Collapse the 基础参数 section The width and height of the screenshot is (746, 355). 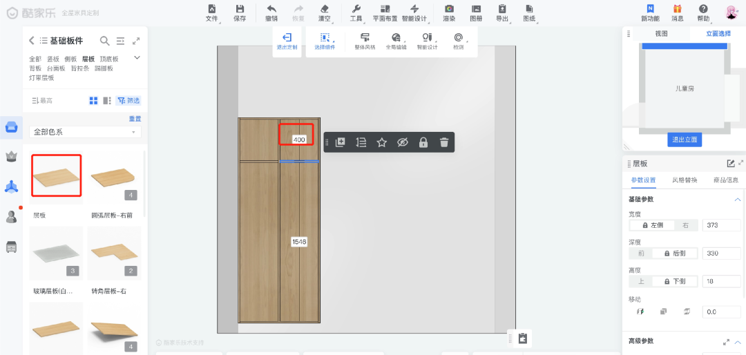click(x=738, y=200)
